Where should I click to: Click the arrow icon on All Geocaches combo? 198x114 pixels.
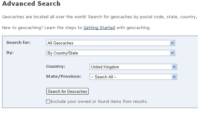coord(172,43)
